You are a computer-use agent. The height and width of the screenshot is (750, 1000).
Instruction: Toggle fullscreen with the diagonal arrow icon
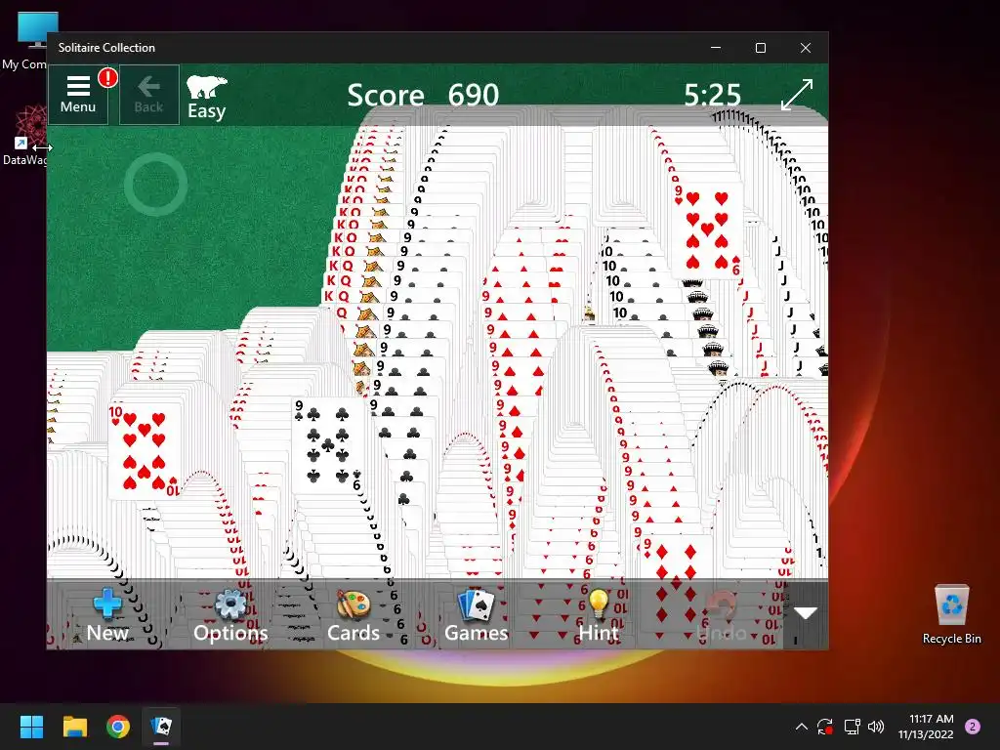pos(797,95)
